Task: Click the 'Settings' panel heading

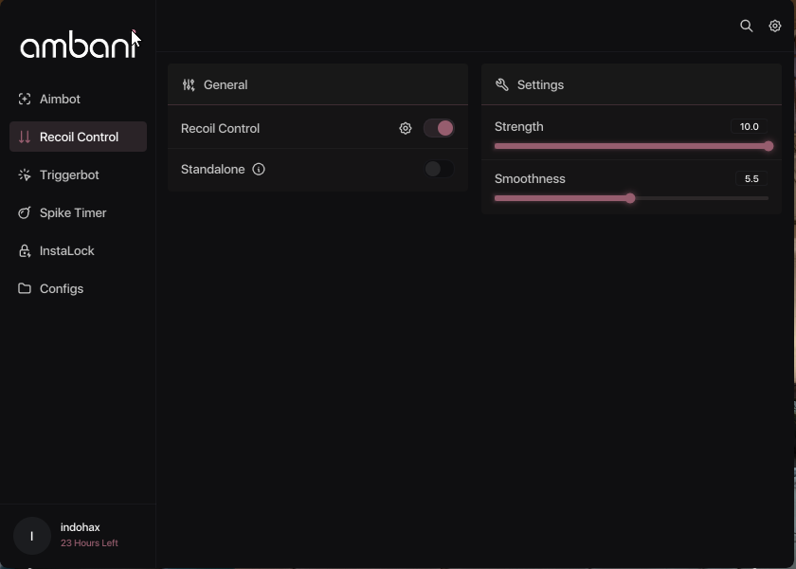Action: (x=540, y=84)
